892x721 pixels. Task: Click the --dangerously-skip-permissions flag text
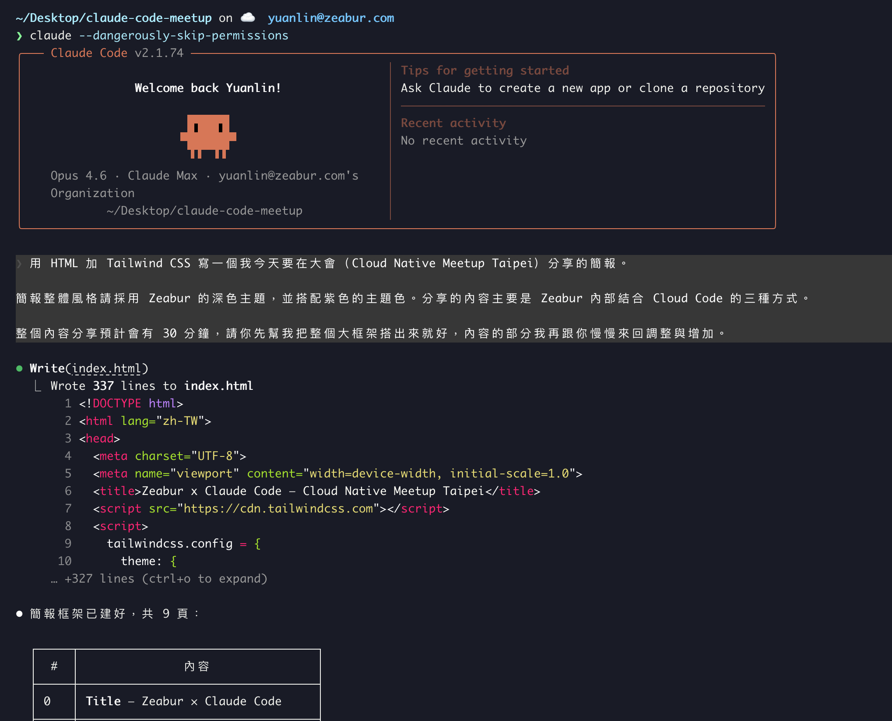pyautogui.click(x=184, y=35)
